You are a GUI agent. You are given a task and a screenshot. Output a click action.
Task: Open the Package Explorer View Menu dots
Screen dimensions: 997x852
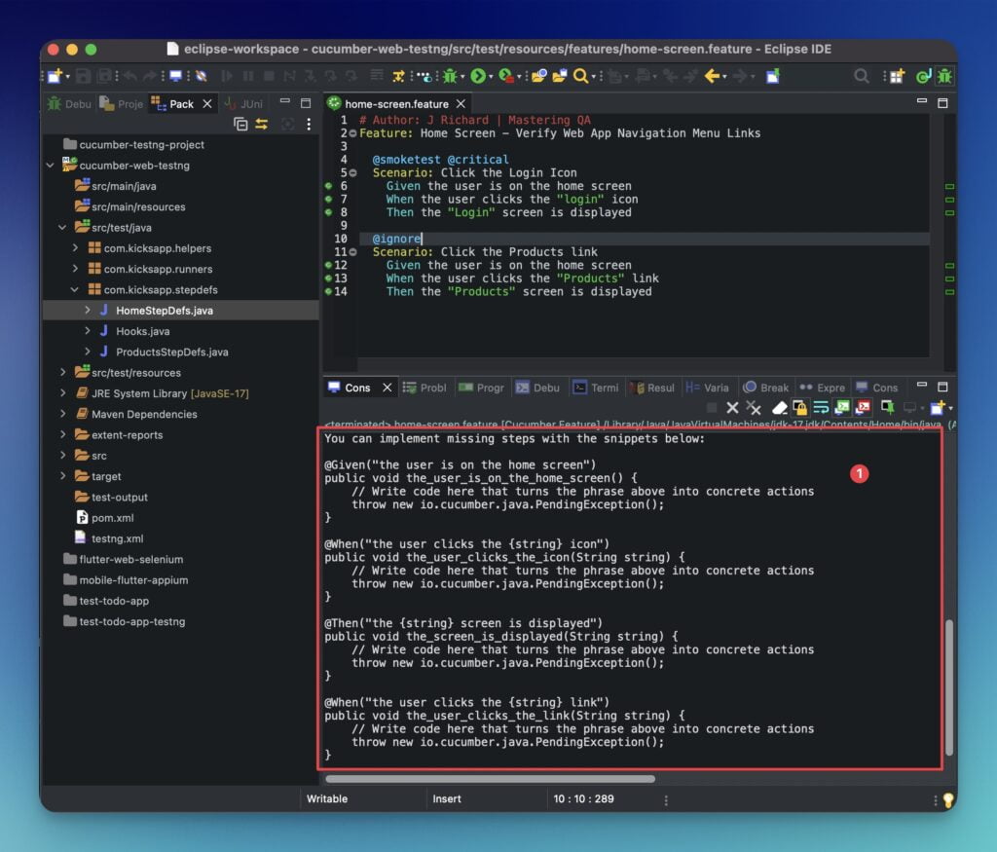pos(309,124)
